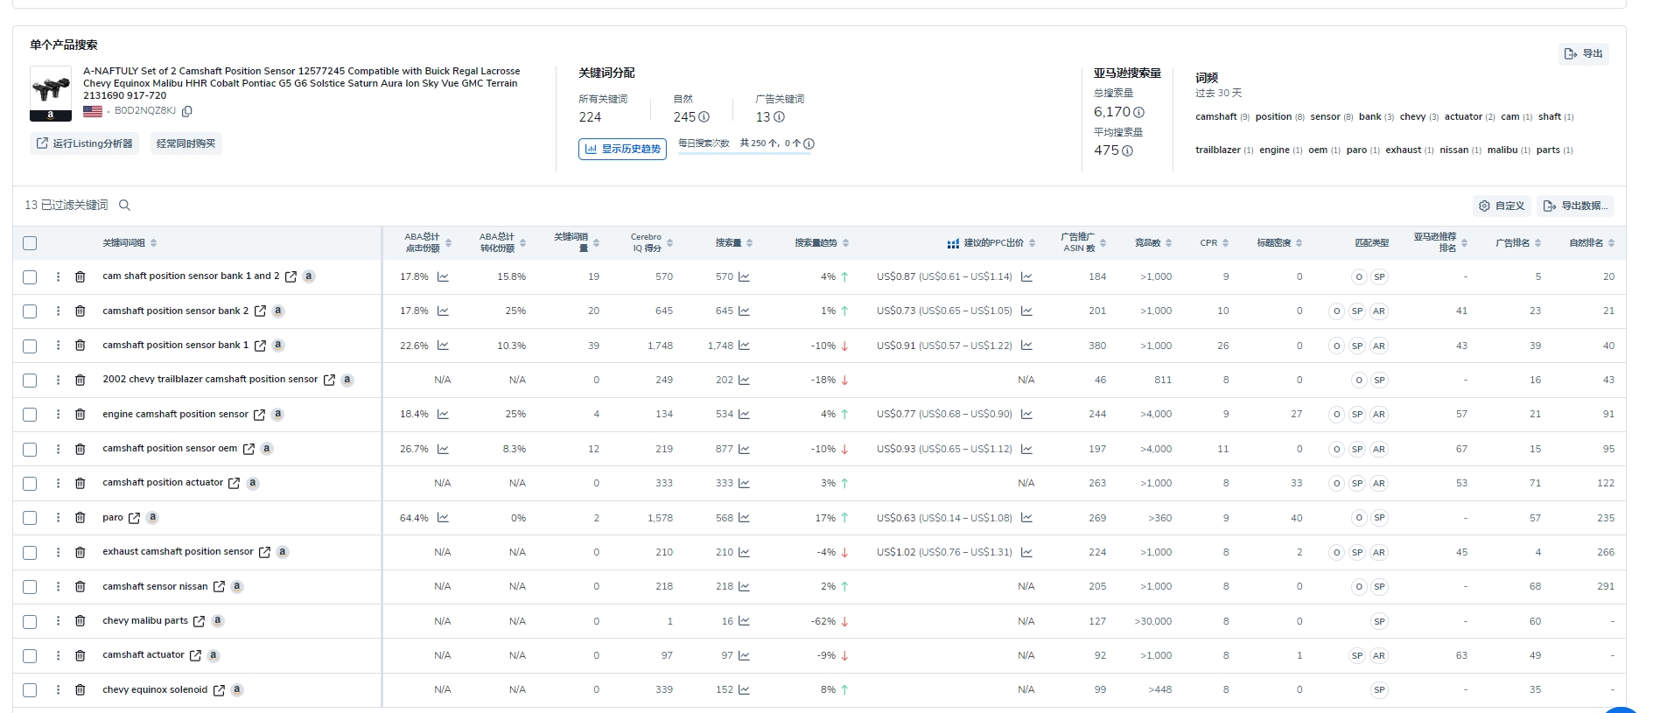
Task: Delete the 'paro' keyword row
Action: (x=80, y=518)
